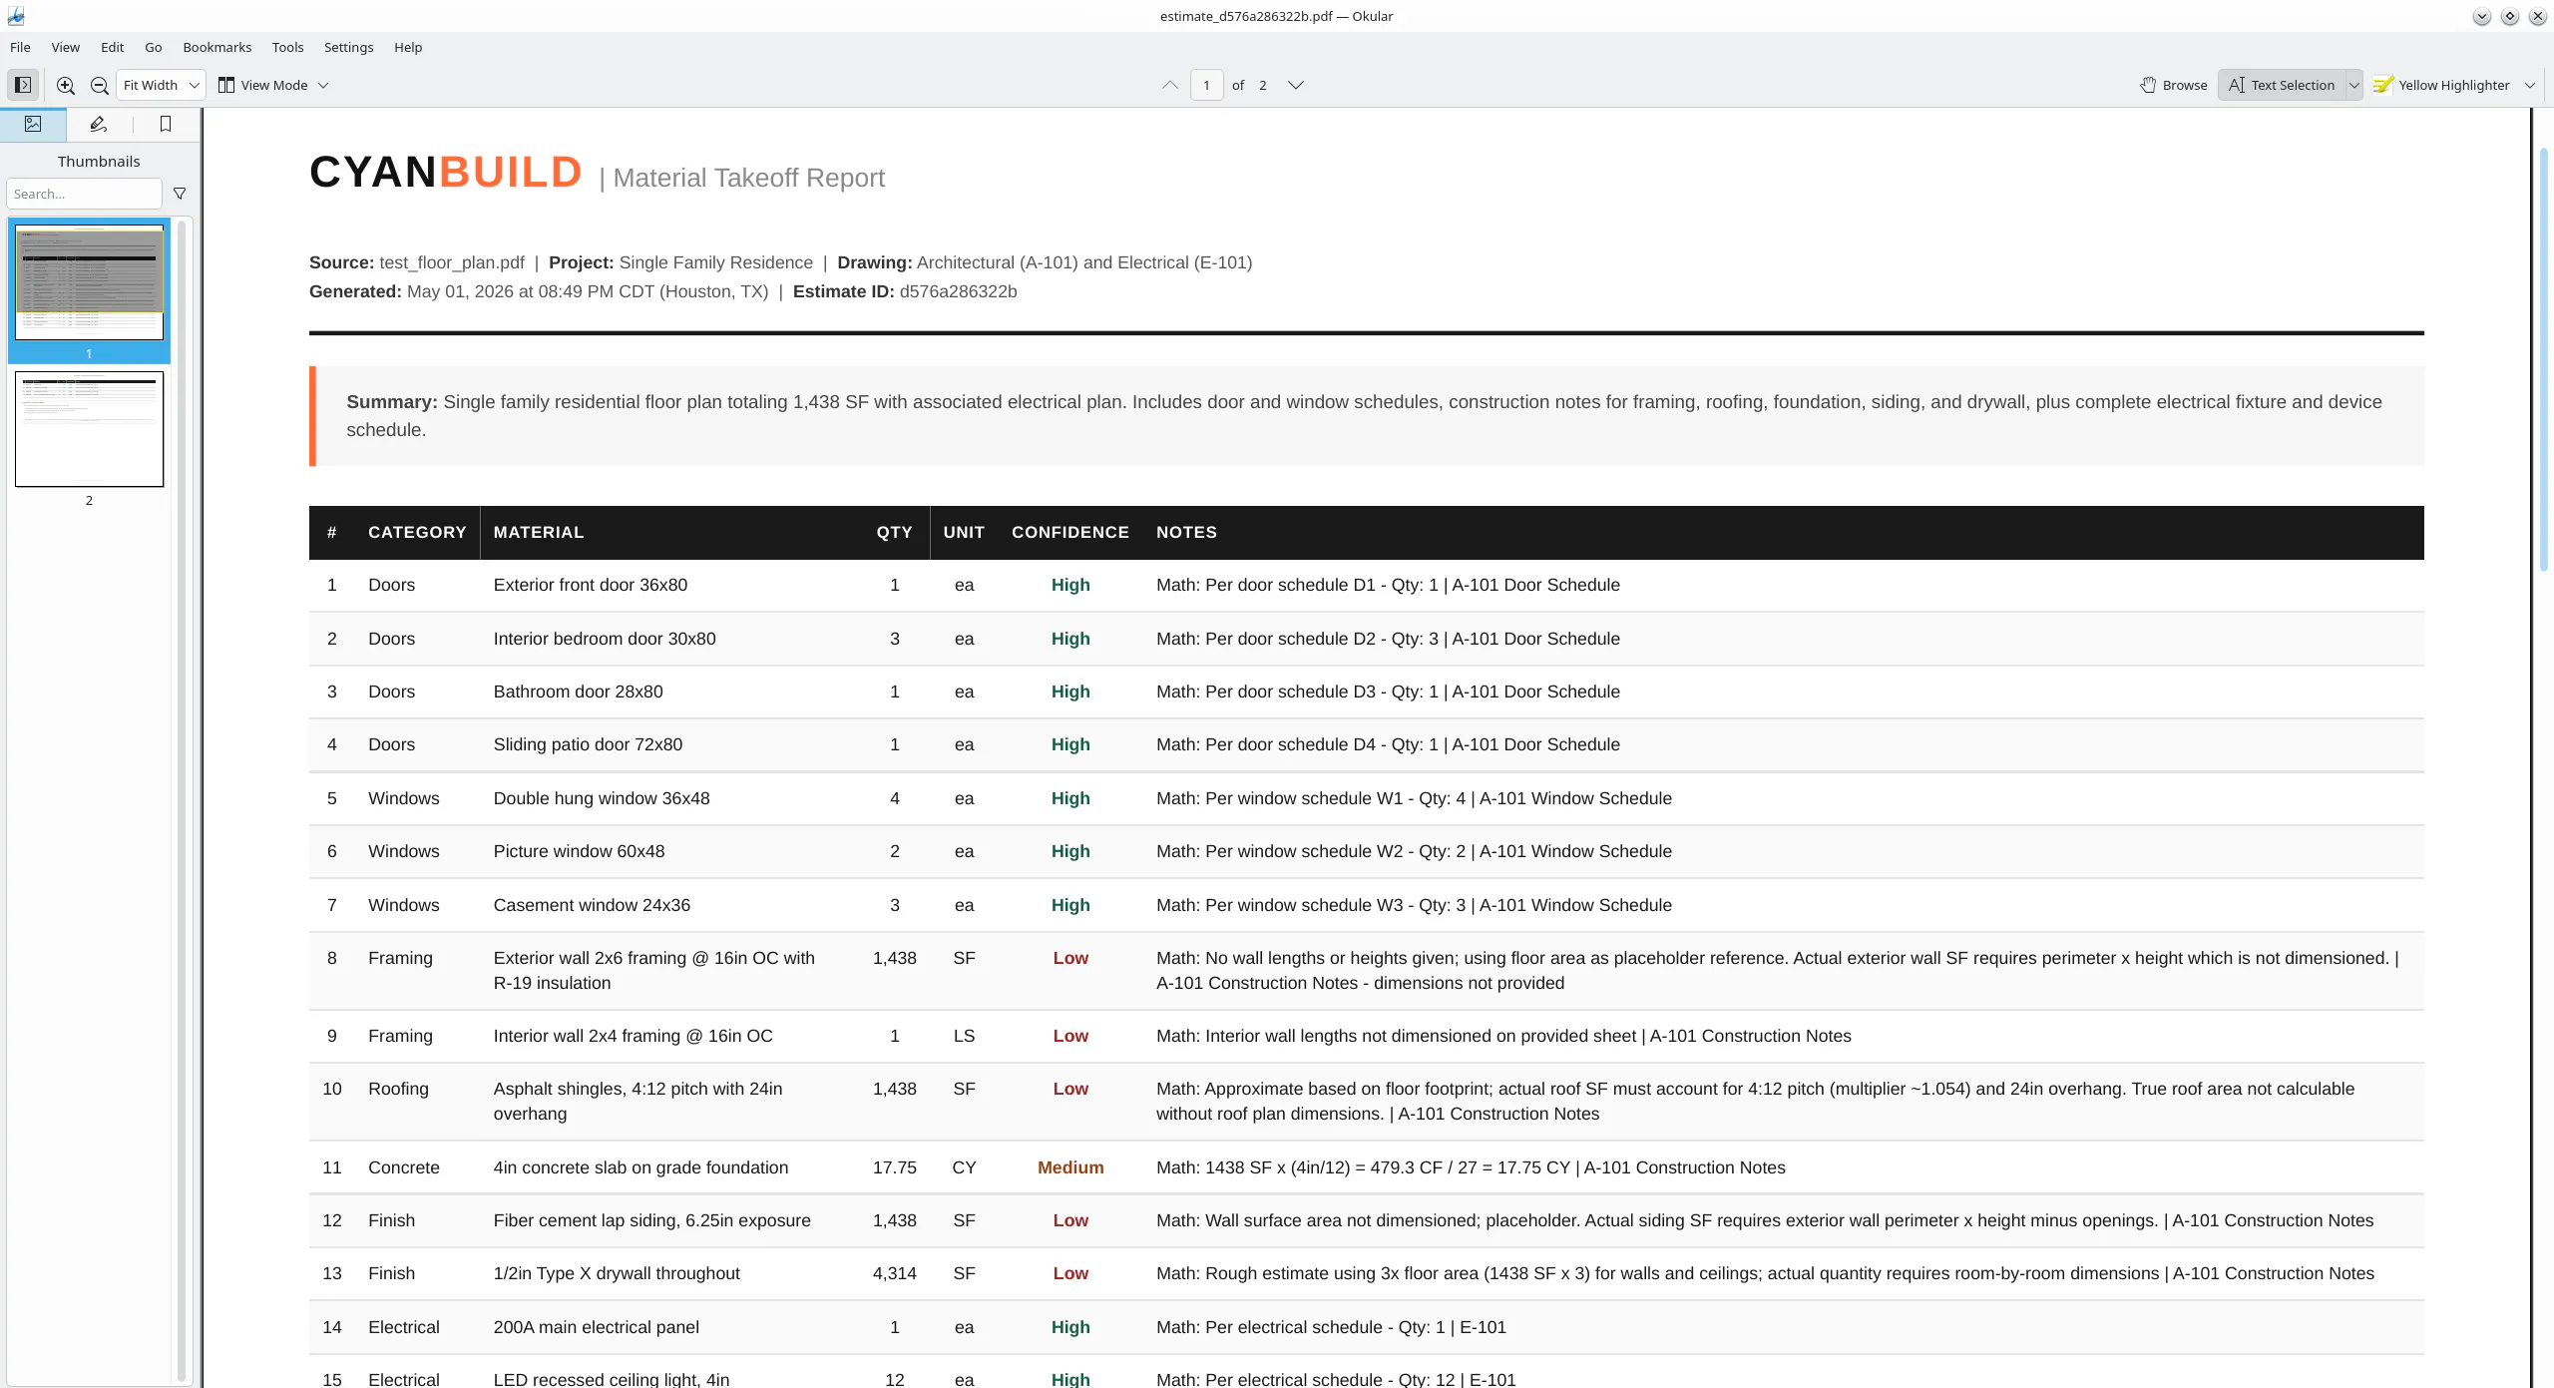Expand the Yellow Highlighter options arrow

point(2529,85)
